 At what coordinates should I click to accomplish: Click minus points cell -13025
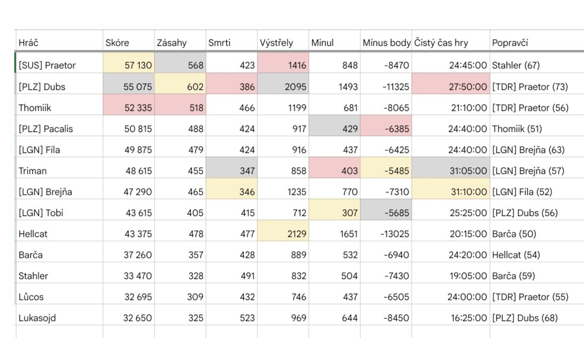[386, 234]
